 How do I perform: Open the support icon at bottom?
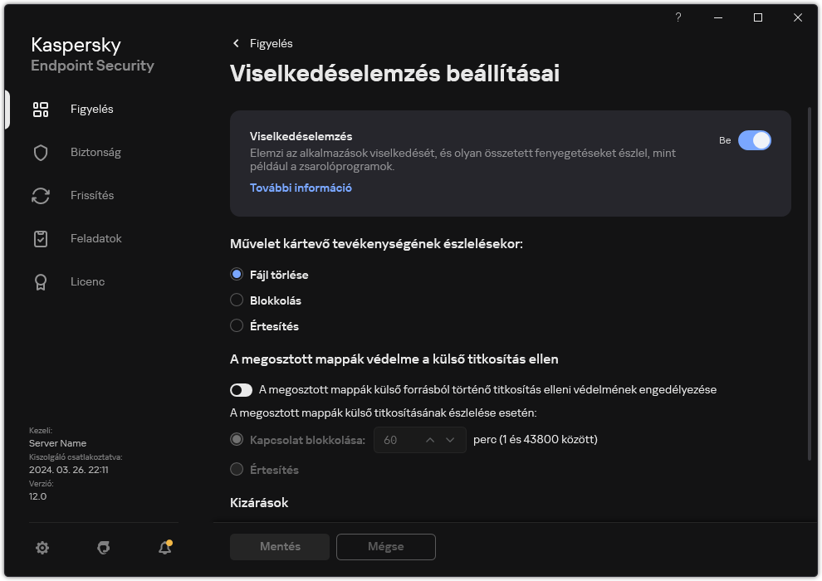coord(103,548)
